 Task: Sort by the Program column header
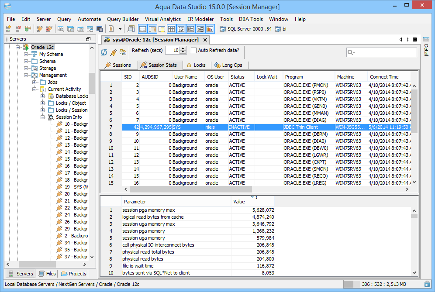308,77
